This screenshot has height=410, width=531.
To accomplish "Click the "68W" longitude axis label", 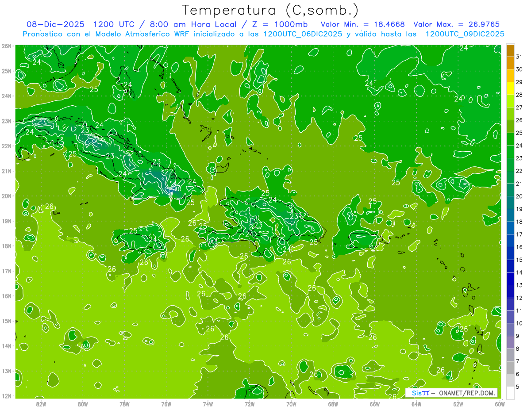I will pos(333,404).
